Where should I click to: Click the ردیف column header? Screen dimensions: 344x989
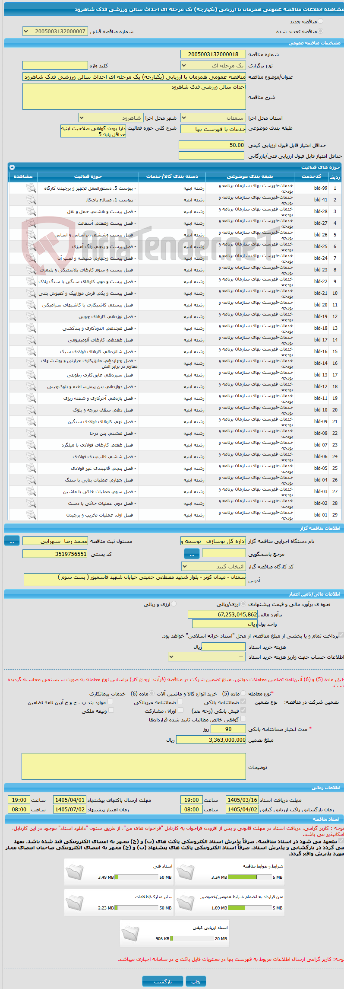[x=335, y=176]
